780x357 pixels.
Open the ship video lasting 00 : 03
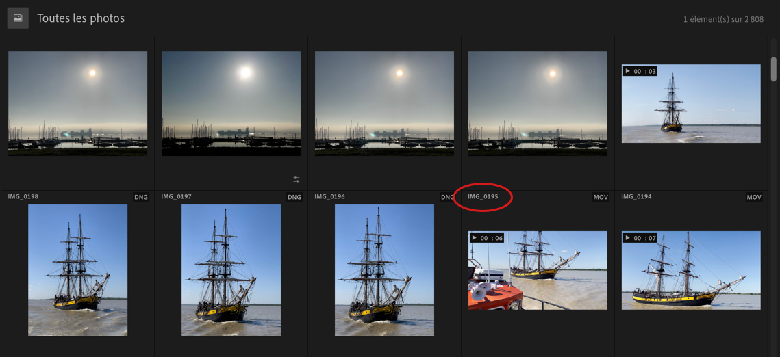(691, 103)
